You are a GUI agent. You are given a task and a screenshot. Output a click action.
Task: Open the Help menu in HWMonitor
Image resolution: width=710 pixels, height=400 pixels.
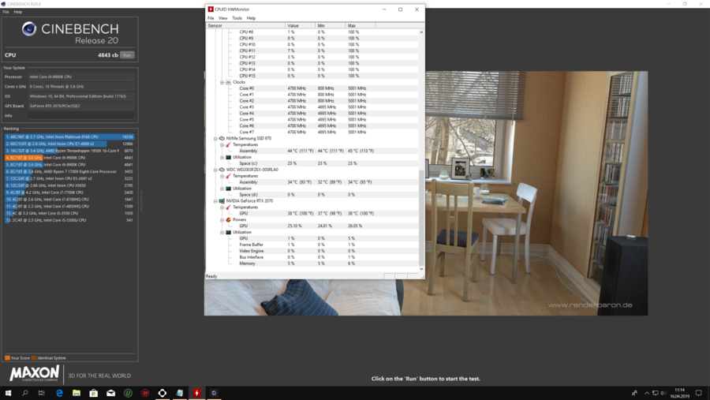coord(251,18)
